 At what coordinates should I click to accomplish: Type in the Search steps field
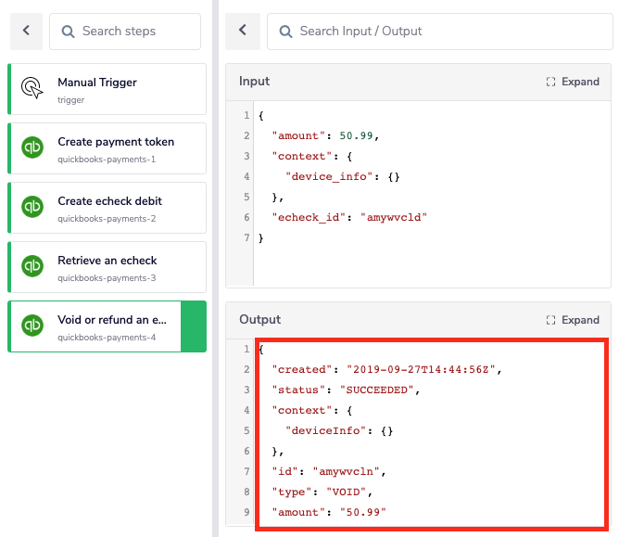[134, 32]
